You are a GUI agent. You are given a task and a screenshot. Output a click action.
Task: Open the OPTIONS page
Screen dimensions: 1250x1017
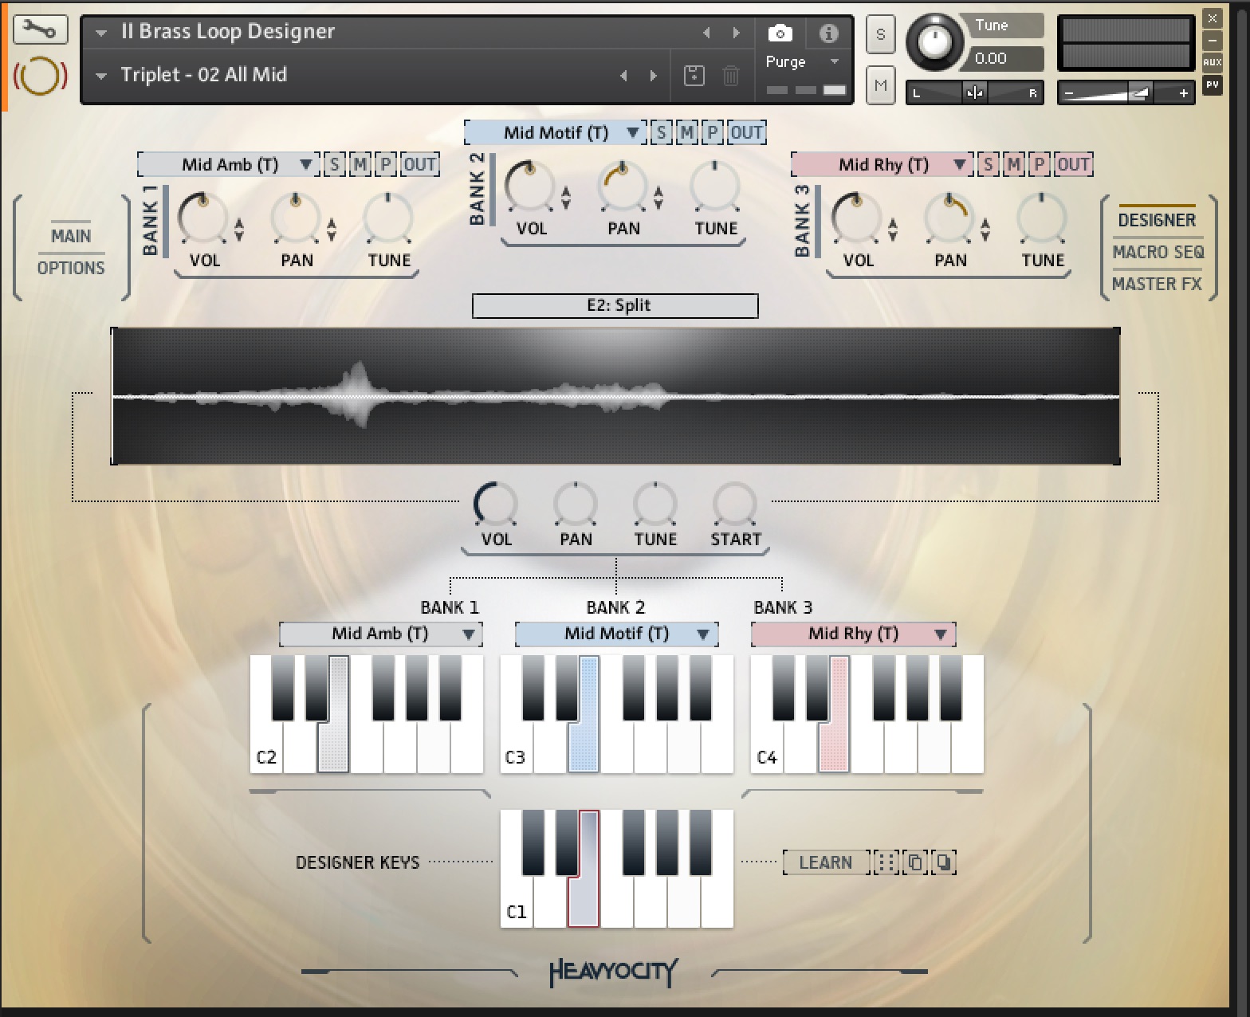(x=71, y=268)
